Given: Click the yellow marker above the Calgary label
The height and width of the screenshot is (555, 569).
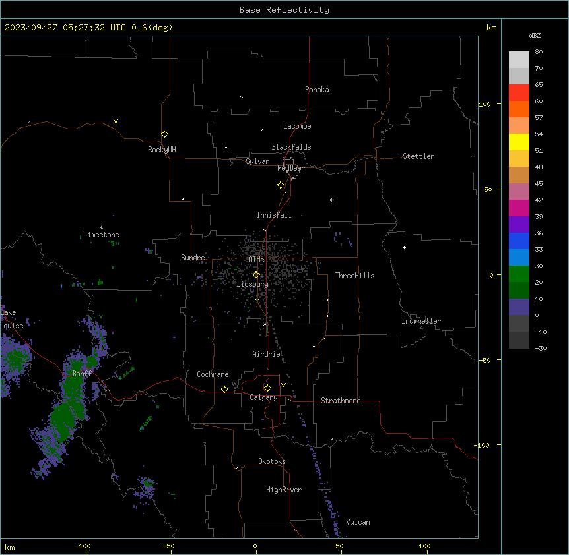Looking at the screenshot, I should pyautogui.click(x=267, y=388).
